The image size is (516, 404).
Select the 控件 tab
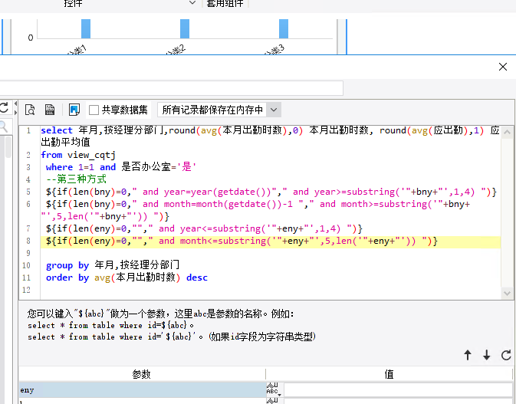pyautogui.click(x=74, y=4)
